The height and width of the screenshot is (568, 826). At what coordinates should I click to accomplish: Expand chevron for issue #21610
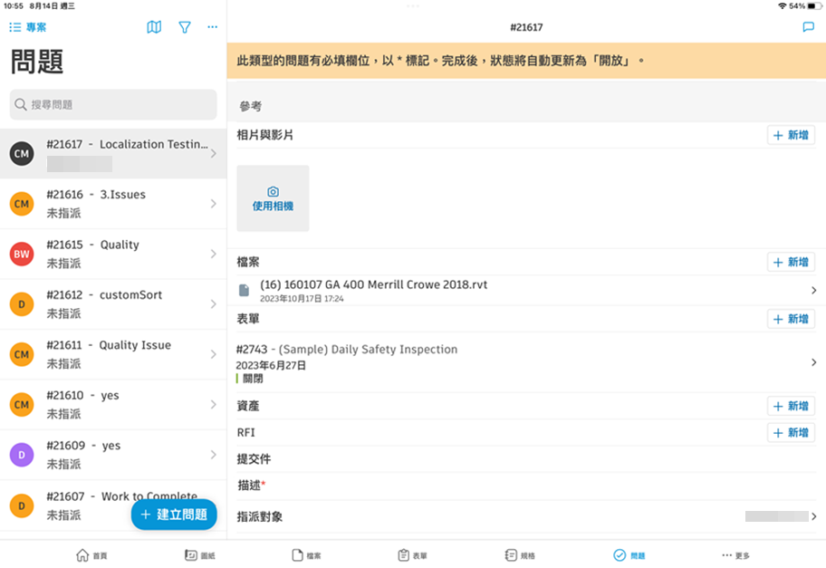(214, 405)
